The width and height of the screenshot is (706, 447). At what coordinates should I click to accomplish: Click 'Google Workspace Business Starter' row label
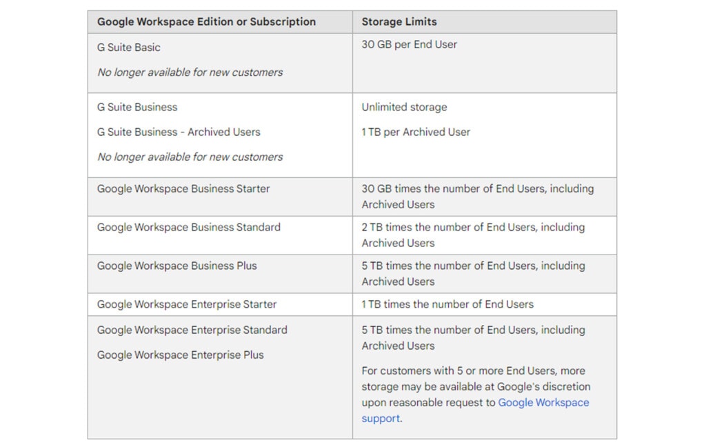[183, 189]
